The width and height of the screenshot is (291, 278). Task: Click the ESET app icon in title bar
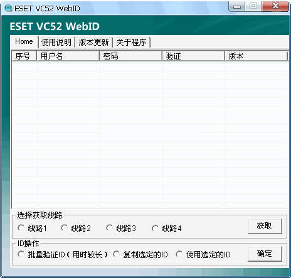pos(8,8)
